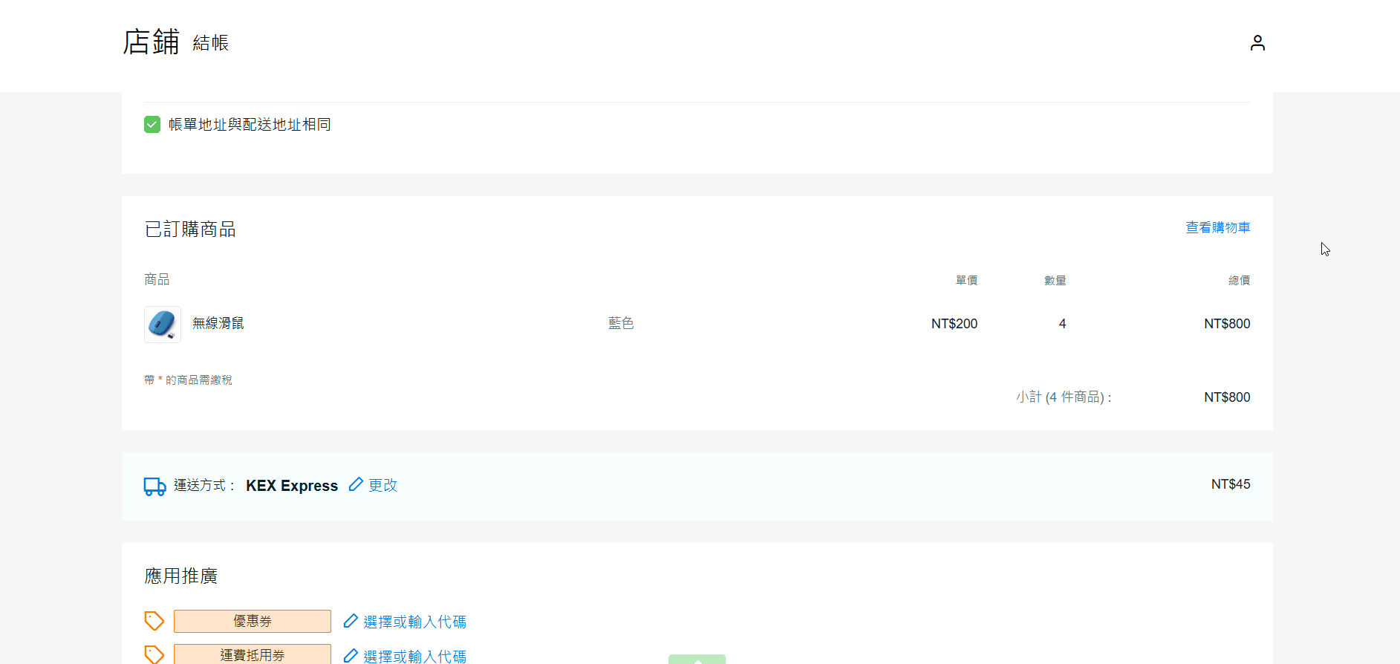Screen dimensions: 1400x664
Task: Click the orange tag icon beside 優惠券
Action: tap(154, 621)
